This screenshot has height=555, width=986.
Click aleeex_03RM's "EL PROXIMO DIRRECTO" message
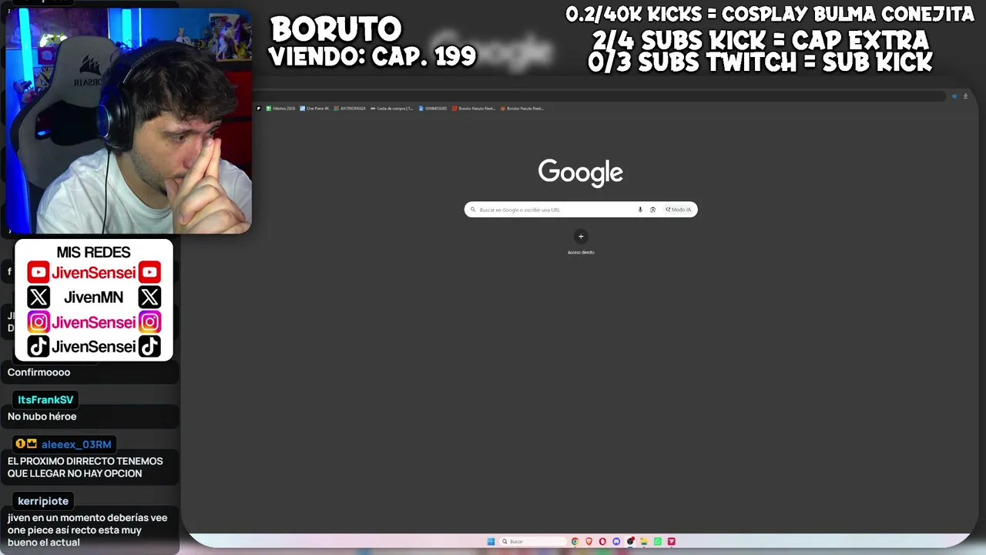point(86,467)
